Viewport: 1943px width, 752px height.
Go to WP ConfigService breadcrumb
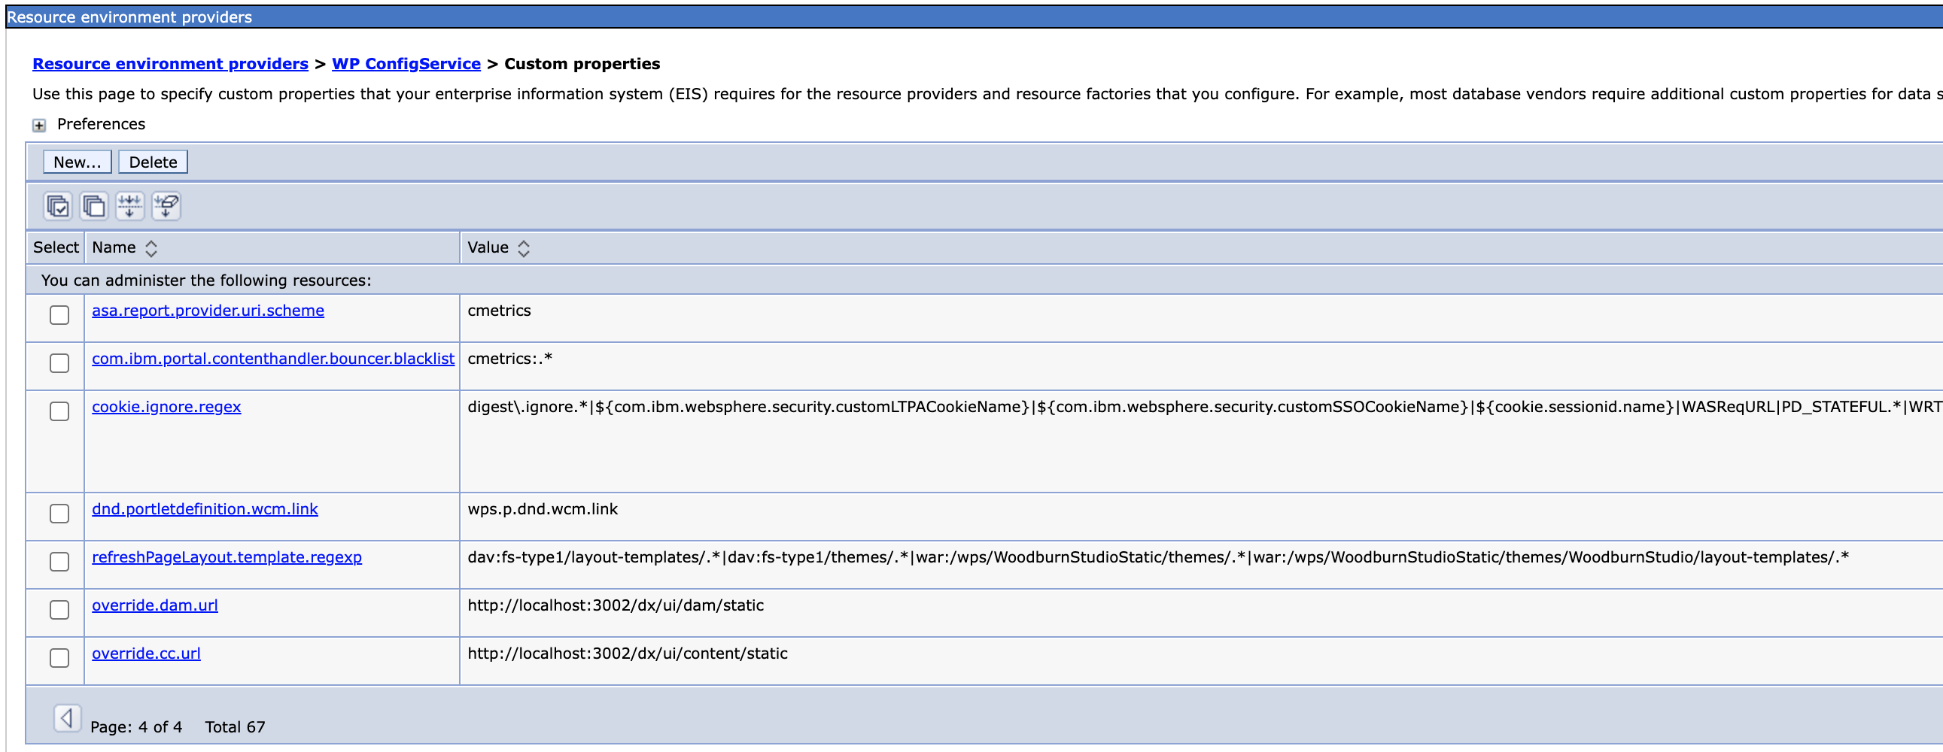pos(406,64)
